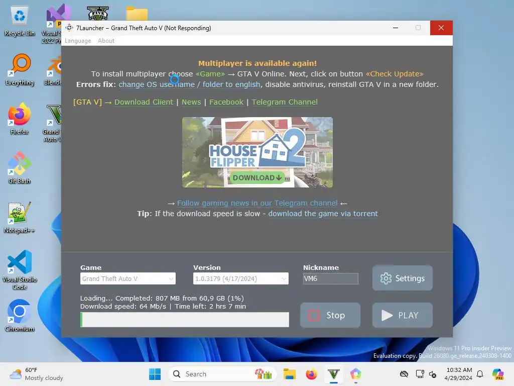This screenshot has height=386, width=514.
Task: Select the yellow folder on the desktop
Action: (x=137, y=13)
